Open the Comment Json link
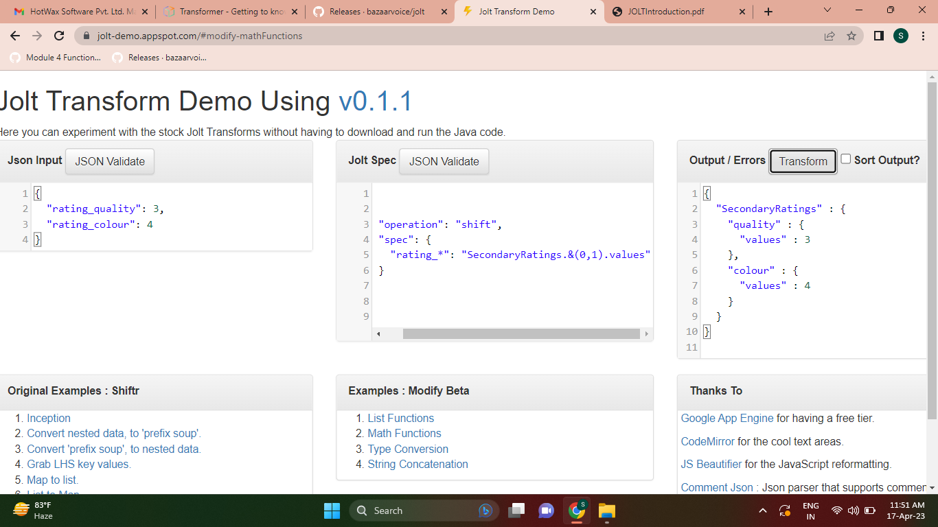This screenshot has height=527, width=938. pos(717,487)
